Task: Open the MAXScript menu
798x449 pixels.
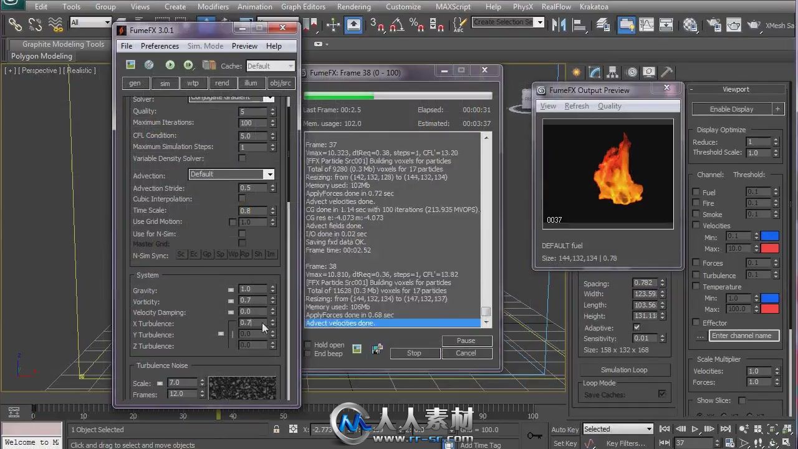Action: click(x=453, y=7)
